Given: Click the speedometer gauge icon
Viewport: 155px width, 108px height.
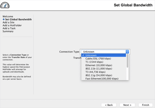Looking at the screenshot, I should pyautogui.click(x=5, y=6).
